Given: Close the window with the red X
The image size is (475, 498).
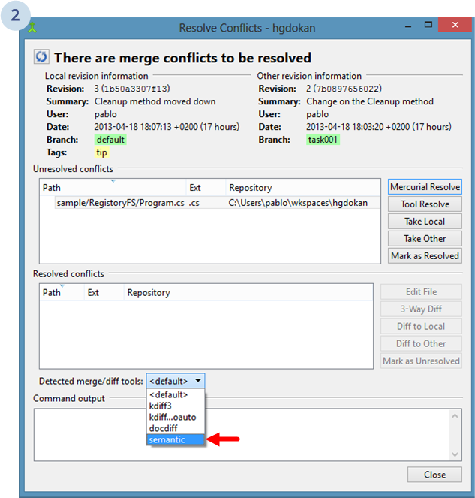Looking at the screenshot, I should (455, 25).
